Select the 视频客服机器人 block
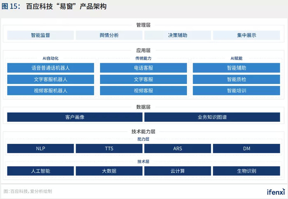The image size is (288, 199). point(51,91)
